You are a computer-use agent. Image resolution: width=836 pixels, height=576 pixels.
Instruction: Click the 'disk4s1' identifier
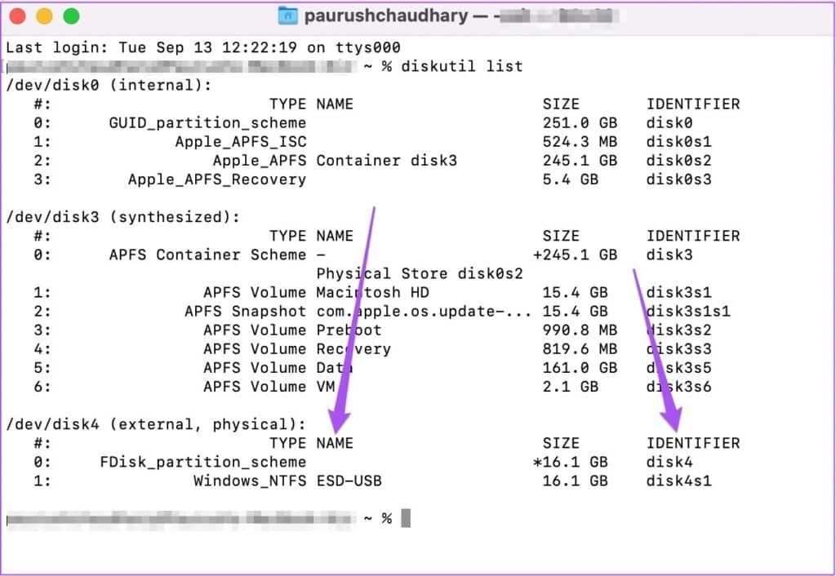[678, 481]
